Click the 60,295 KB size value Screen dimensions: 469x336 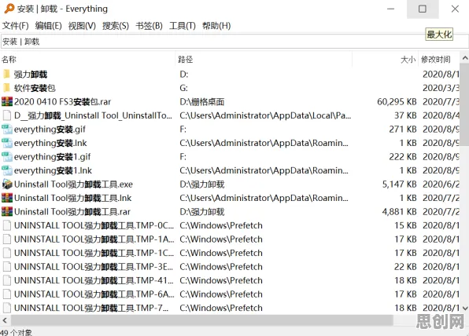[x=397, y=102]
